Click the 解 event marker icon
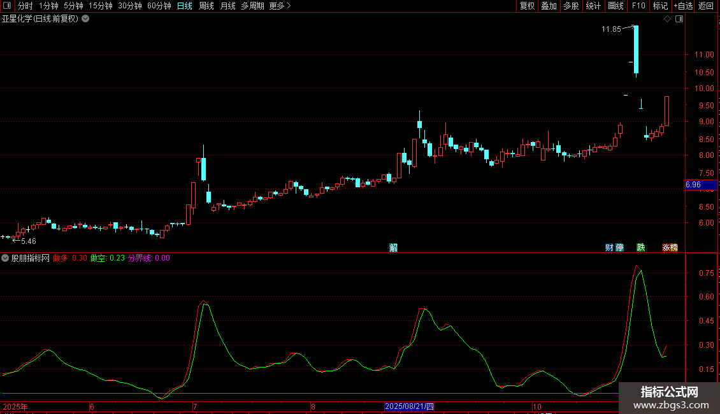Viewport: 720px width, 414px height. click(393, 248)
